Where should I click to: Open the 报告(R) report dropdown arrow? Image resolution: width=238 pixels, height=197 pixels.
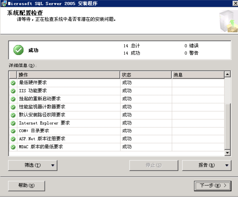tap(227, 165)
